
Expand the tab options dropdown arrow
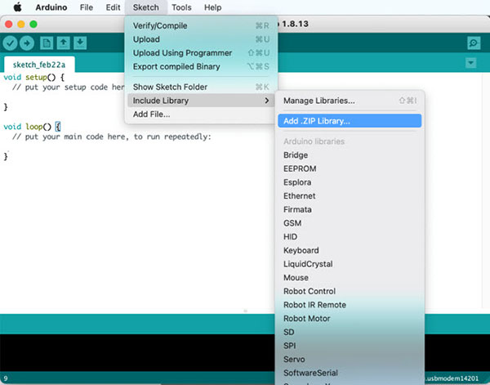point(470,63)
